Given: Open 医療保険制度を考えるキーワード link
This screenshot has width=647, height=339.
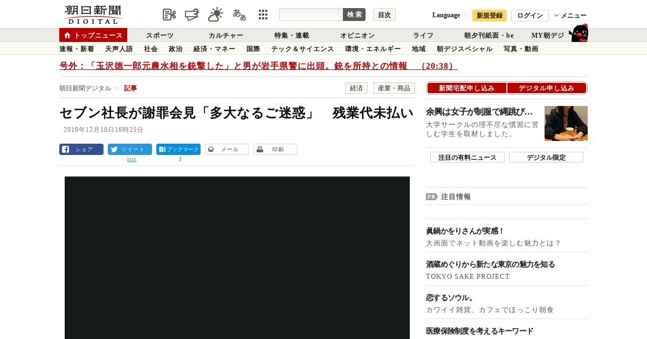Looking at the screenshot, I should (x=480, y=331).
